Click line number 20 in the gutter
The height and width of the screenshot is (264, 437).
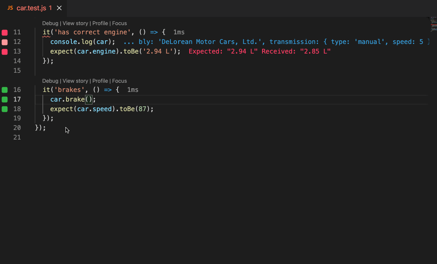(x=17, y=128)
